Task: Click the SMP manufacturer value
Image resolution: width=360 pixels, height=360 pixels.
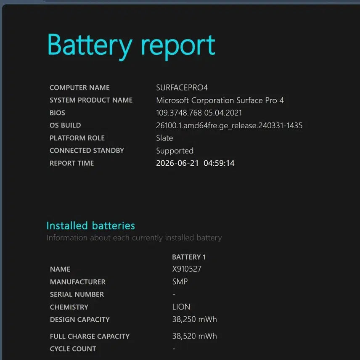Action: [180, 281]
